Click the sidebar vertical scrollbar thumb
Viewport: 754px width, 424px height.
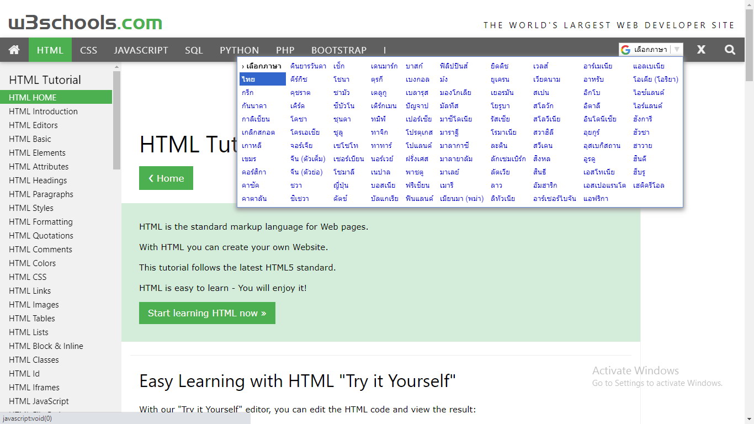(x=116, y=120)
